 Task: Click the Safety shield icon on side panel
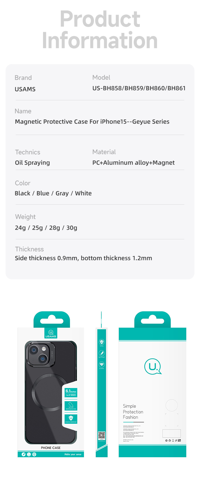(102, 342)
